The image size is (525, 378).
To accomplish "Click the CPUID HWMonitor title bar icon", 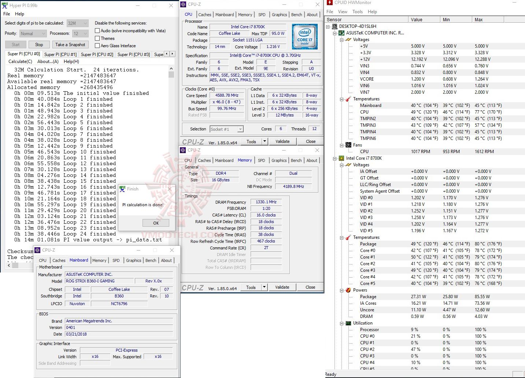I will (x=330, y=3).
